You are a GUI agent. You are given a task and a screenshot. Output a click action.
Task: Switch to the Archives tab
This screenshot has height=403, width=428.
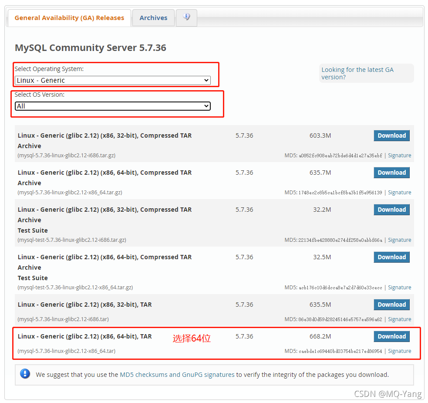(x=153, y=18)
